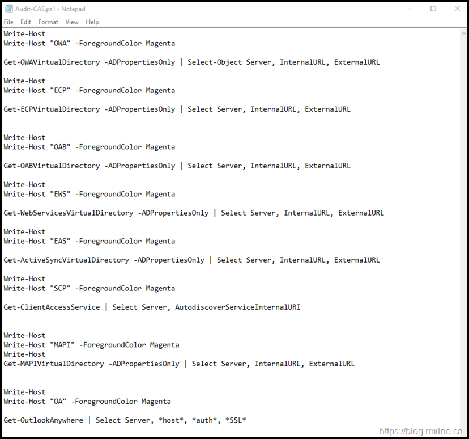Click the Audit-CAS.ps1 title bar text
The width and height of the screenshot is (469, 439).
[50, 9]
